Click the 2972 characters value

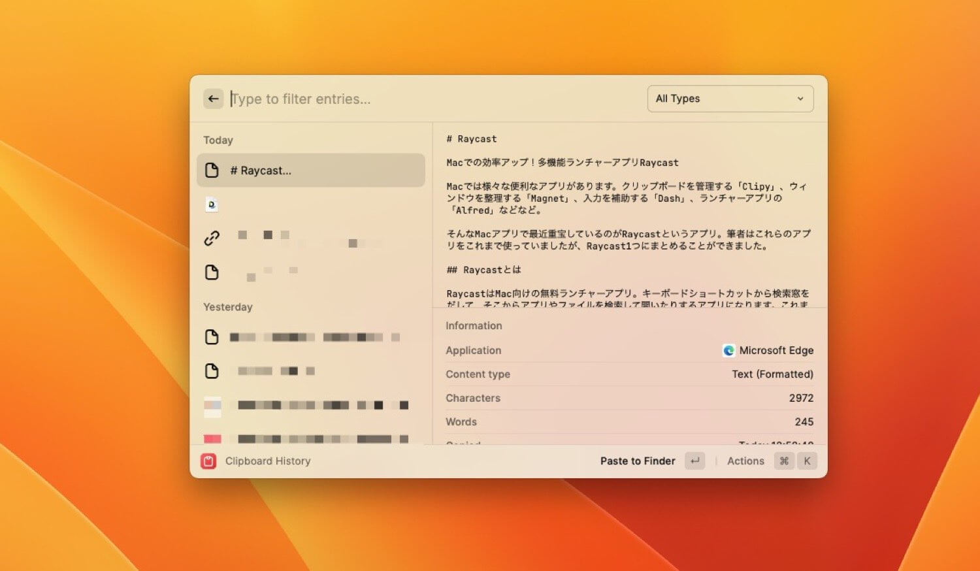click(x=801, y=398)
